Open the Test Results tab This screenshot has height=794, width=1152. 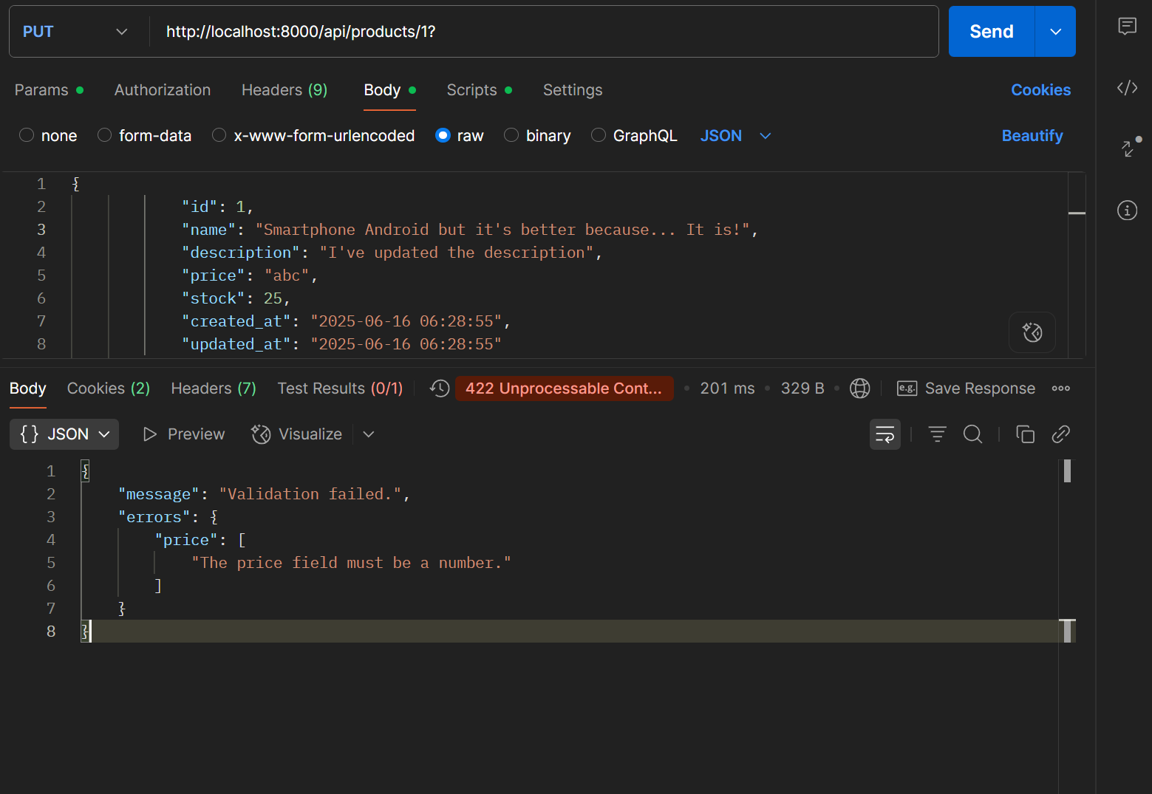340,389
